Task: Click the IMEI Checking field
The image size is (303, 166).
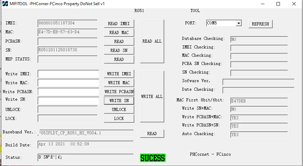Action: click(x=259, y=48)
